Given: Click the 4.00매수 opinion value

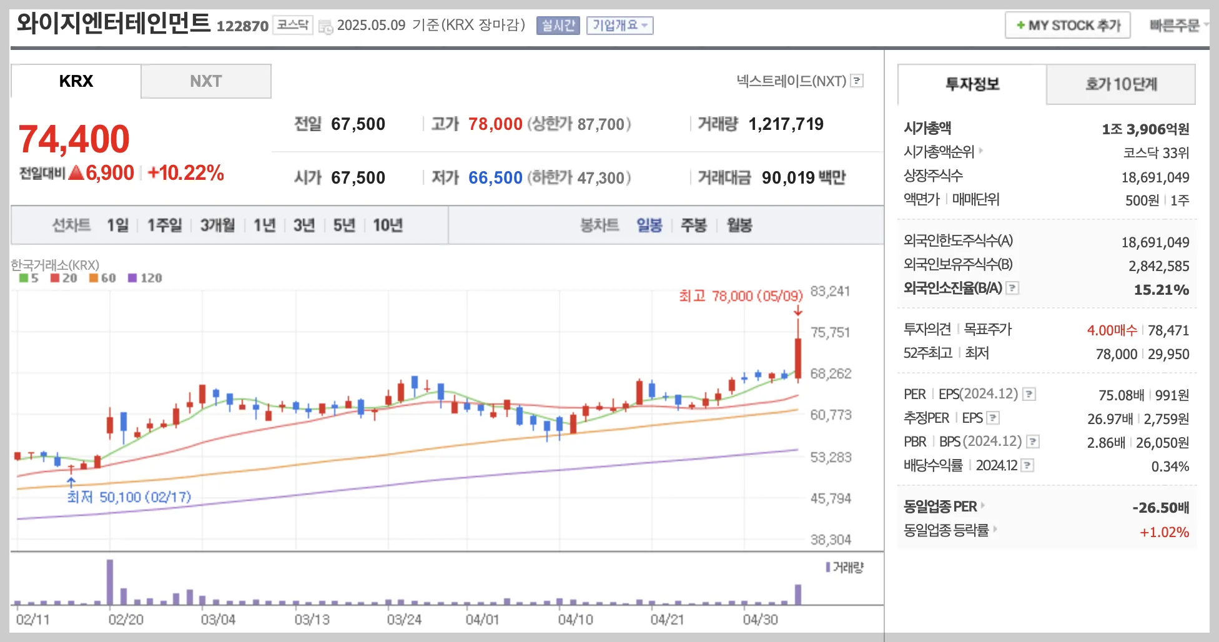Looking at the screenshot, I should click(1112, 330).
